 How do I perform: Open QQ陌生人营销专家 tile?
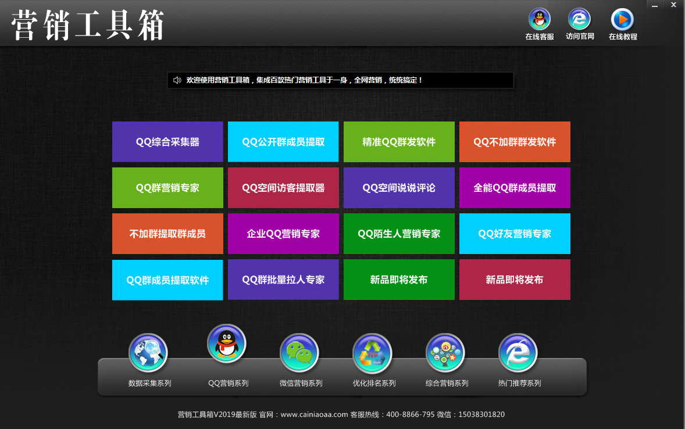pos(399,234)
